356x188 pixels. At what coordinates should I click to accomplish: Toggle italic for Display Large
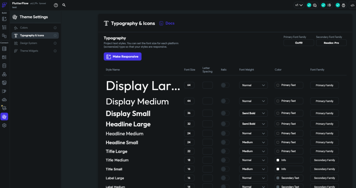coord(225,85)
